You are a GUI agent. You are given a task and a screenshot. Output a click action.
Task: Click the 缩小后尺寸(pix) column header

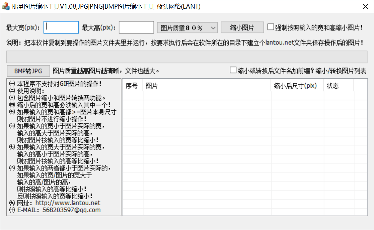point(297,86)
